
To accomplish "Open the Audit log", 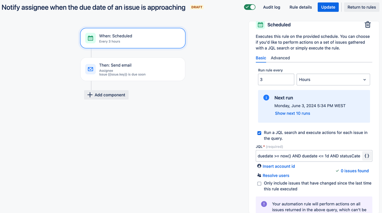I will click(271, 7).
